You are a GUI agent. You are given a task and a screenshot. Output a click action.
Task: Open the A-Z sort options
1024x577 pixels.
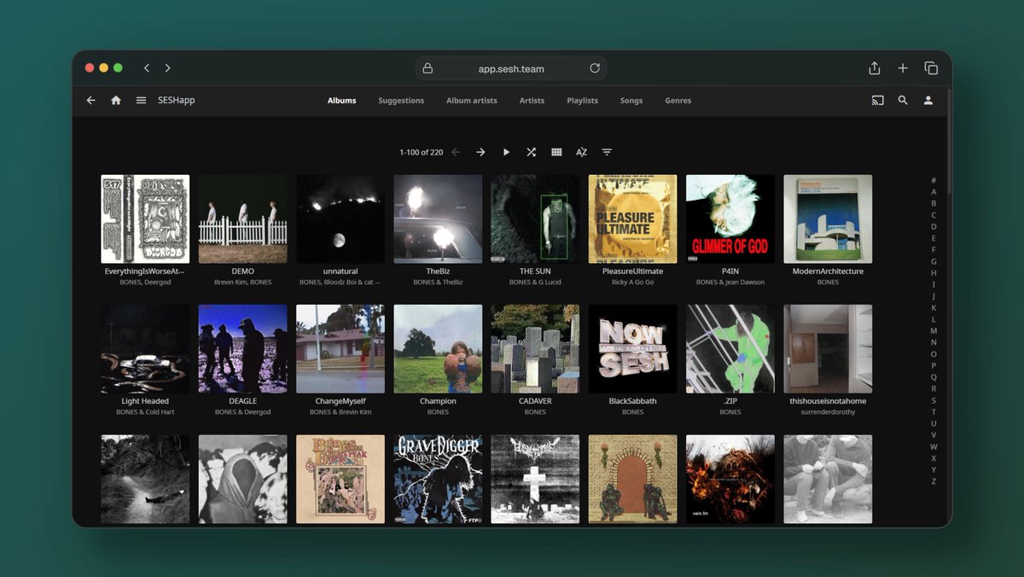point(581,152)
